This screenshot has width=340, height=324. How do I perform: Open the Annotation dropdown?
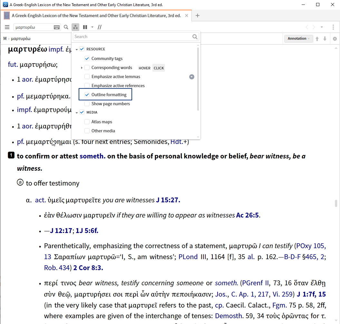pos(298,38)
